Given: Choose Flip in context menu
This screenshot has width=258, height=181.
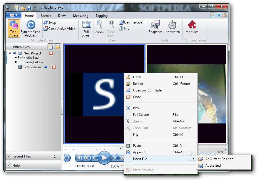Looking at the screenshot, I should click(x=161, y=135).
